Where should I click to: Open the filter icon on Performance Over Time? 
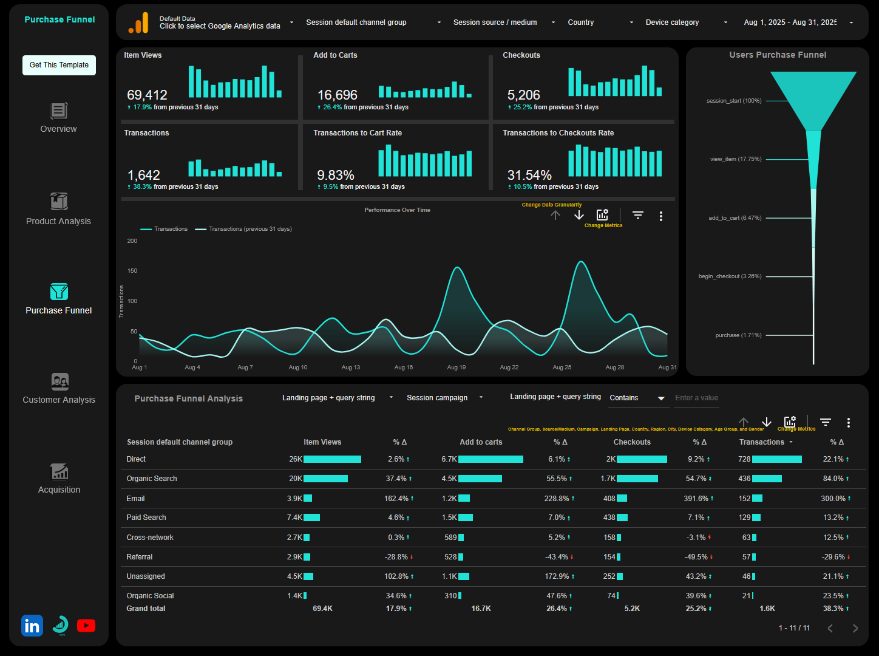coord(637,215)
